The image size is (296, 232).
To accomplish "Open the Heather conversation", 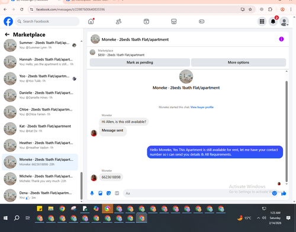I will (x=40, y=145).
